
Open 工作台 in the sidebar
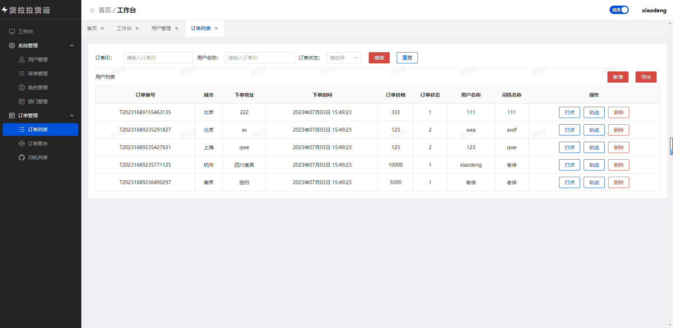tap(41, 32)
